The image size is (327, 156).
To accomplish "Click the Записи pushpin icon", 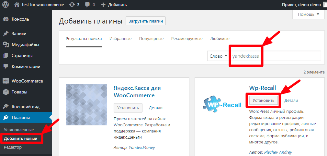I will pos(6,34).
